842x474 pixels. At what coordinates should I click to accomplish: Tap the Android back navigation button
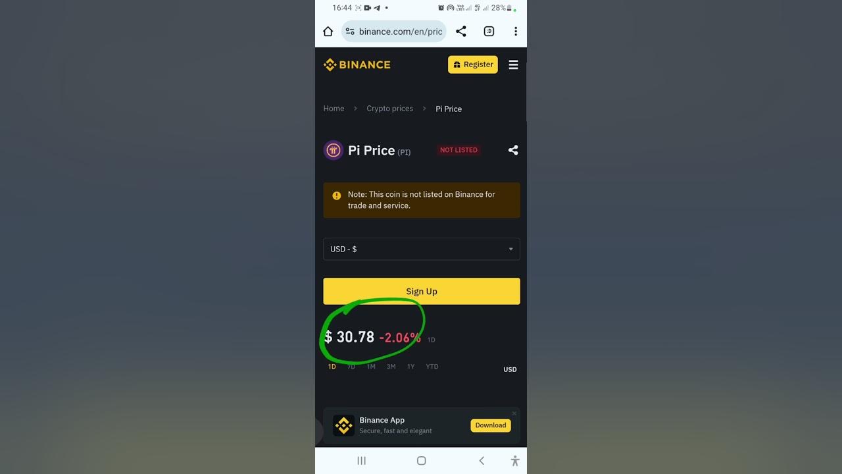coord(482,461)
